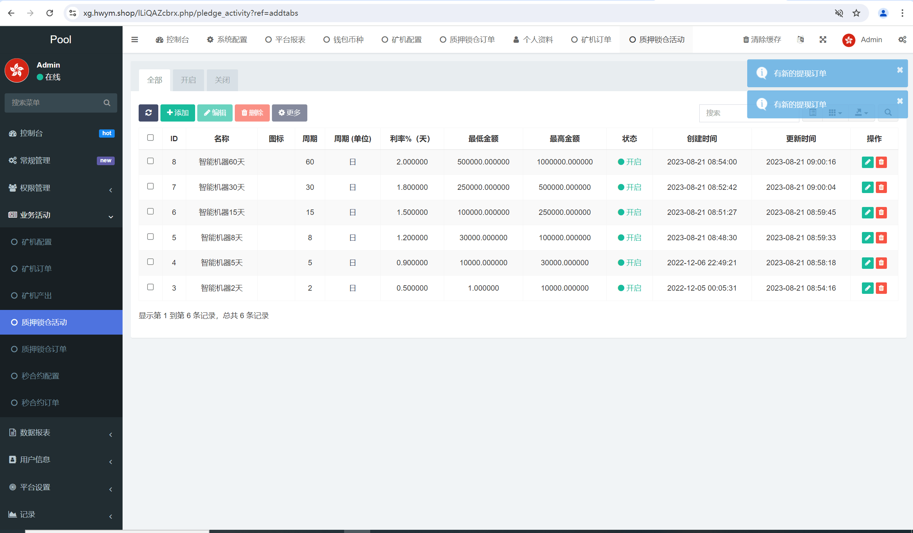This screenshot has height=533, width=913.
Task: Check the row checkbox for ID 7
Action: (x=150, y=186)
